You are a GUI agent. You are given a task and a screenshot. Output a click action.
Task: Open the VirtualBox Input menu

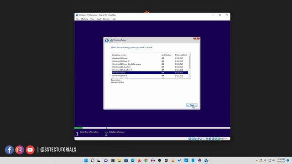(99, 19)
